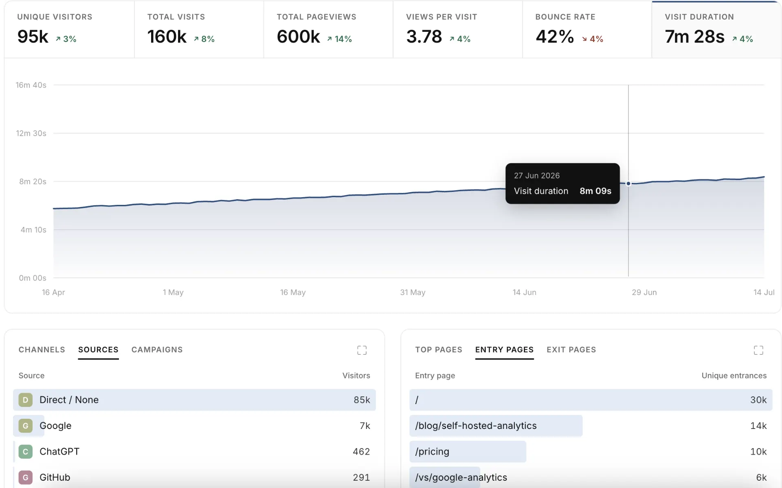Click the 4m 10s y-axis label

(x=33, y=230)
